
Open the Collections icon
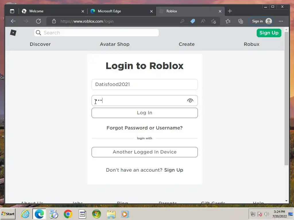tap(241, 21)
